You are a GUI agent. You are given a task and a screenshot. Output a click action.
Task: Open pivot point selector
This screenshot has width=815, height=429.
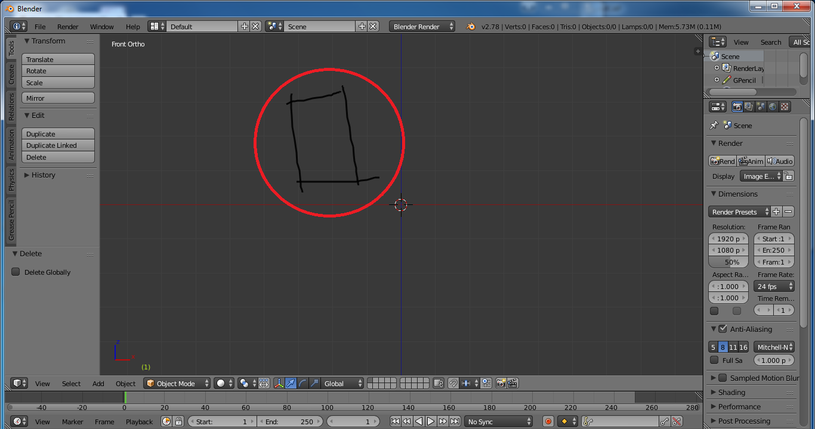[246, 383]
